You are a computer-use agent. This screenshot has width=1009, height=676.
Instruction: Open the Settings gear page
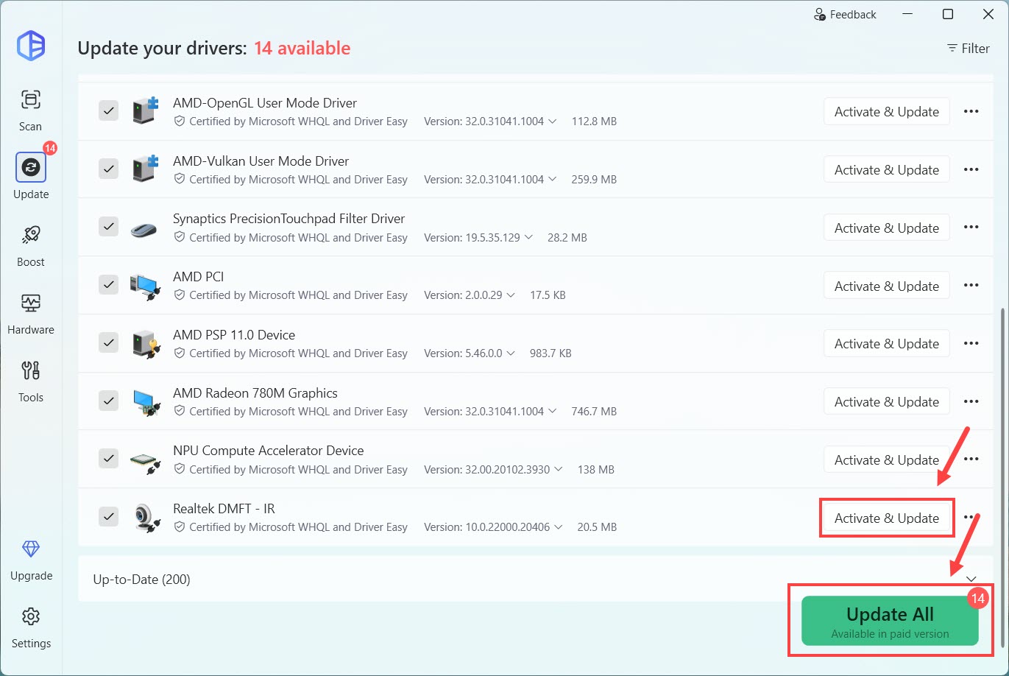[31, 627]
